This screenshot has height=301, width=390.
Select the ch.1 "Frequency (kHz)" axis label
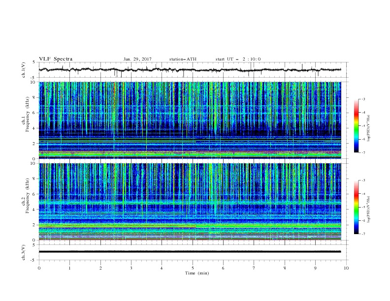[28, 113]
